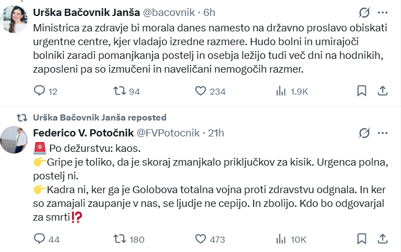Repost the tweet with 94 reposts
401x252 pixels.
pyautogui.click(x=119, y=91)
